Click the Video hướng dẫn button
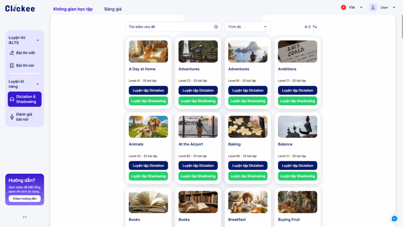This screenshot has height=227, width=403. [x=24, y=199]
